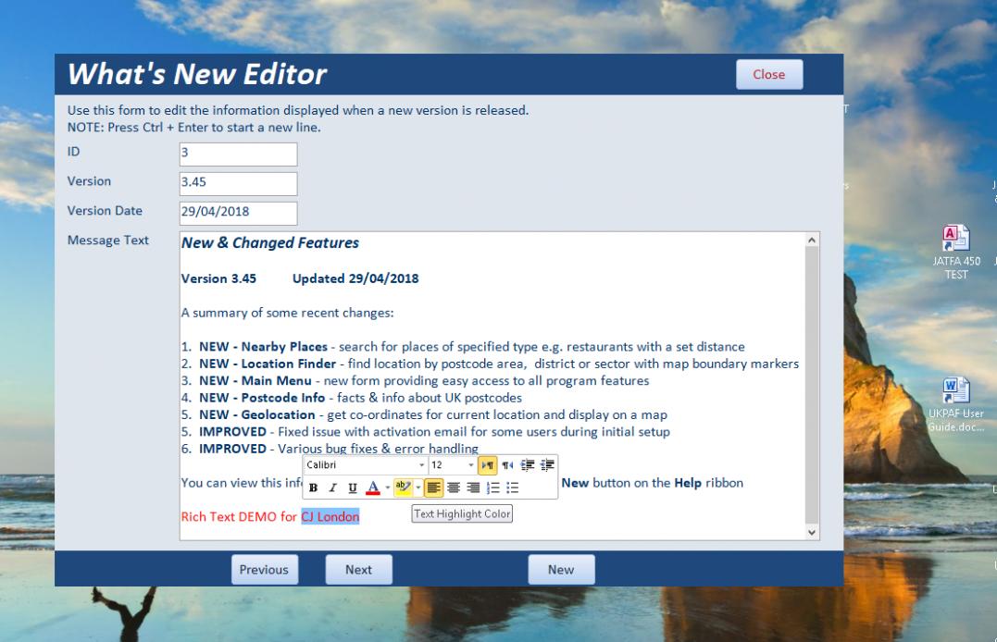Select UKPAF User Guide desktop document
The width and height of the screenshot is (997, 642).
(x=955, y=404)
